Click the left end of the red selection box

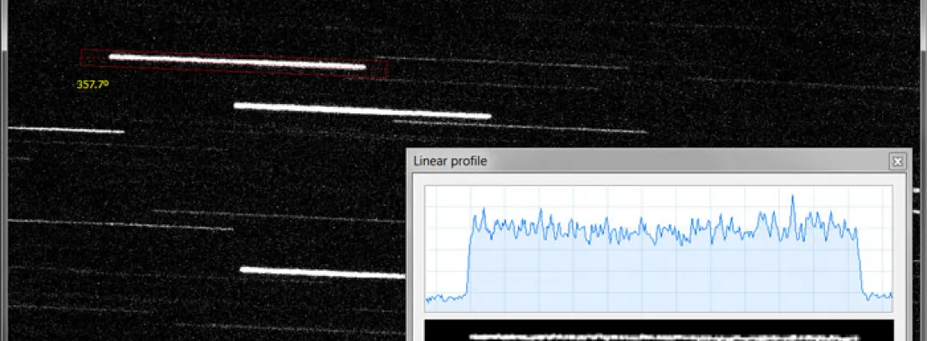click(x=82, y=57)
